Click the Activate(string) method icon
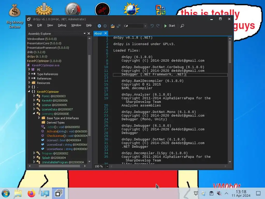The image size is (265, 199). click(43, 131)
